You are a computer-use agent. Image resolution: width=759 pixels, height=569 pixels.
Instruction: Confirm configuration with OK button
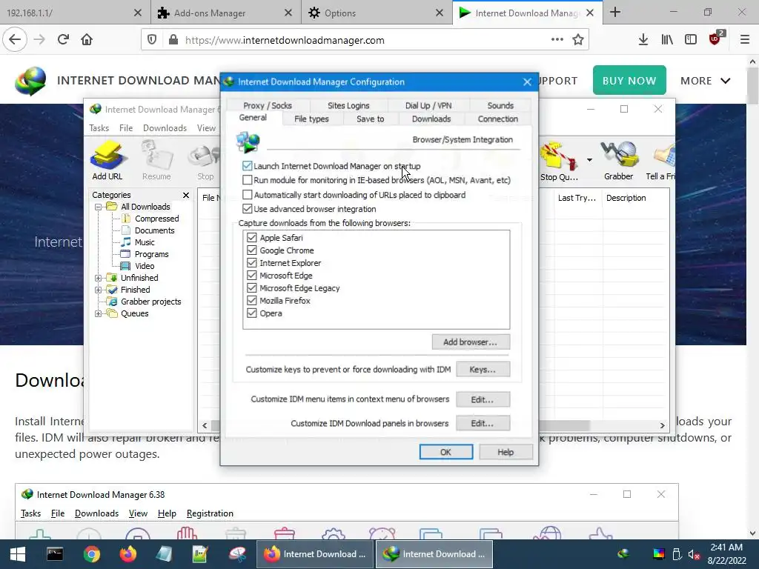[445, 452]
